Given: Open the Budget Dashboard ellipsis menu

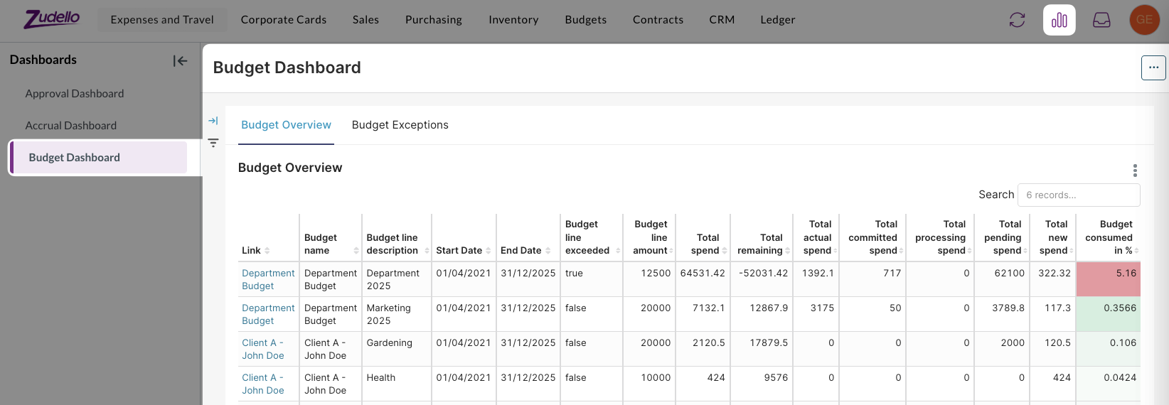Looking at the screenshot, I should (x=1153, y=68).
